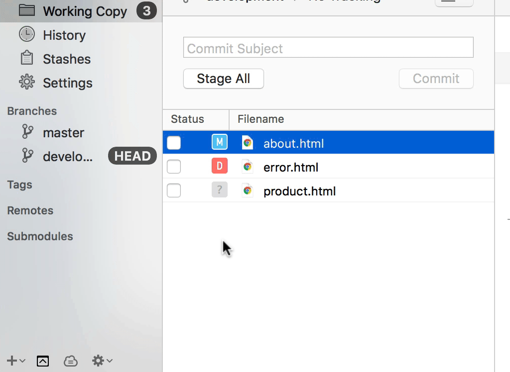Click the Stashes clipboard icon
510x372 pixels.
pyautogui.click(x=27, y=59)
